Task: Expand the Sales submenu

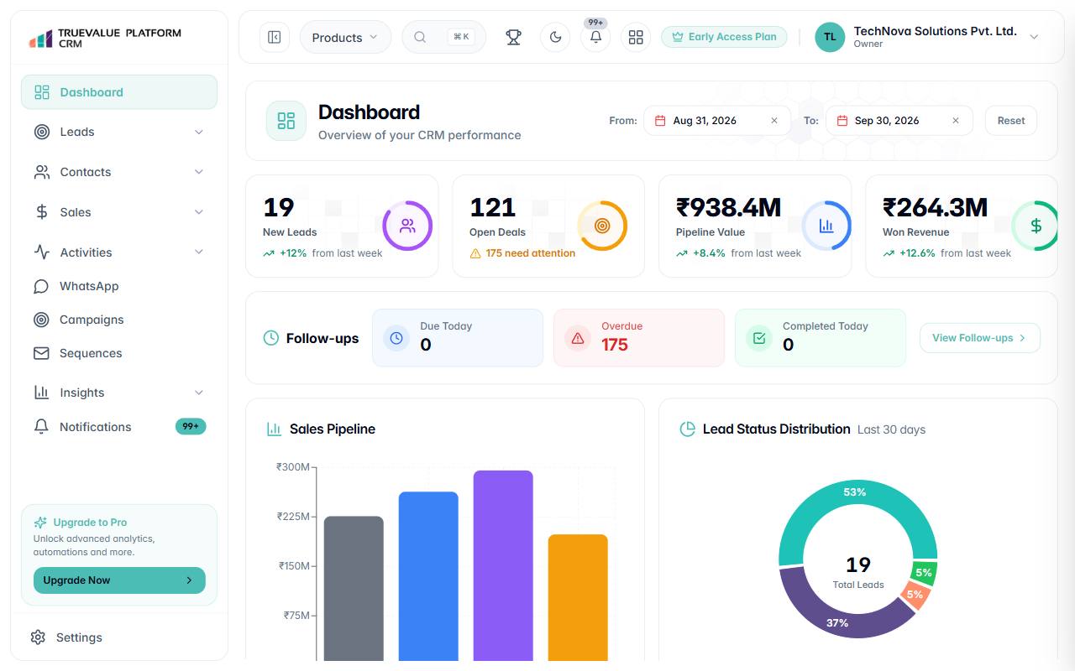Action: coord(199,212)
